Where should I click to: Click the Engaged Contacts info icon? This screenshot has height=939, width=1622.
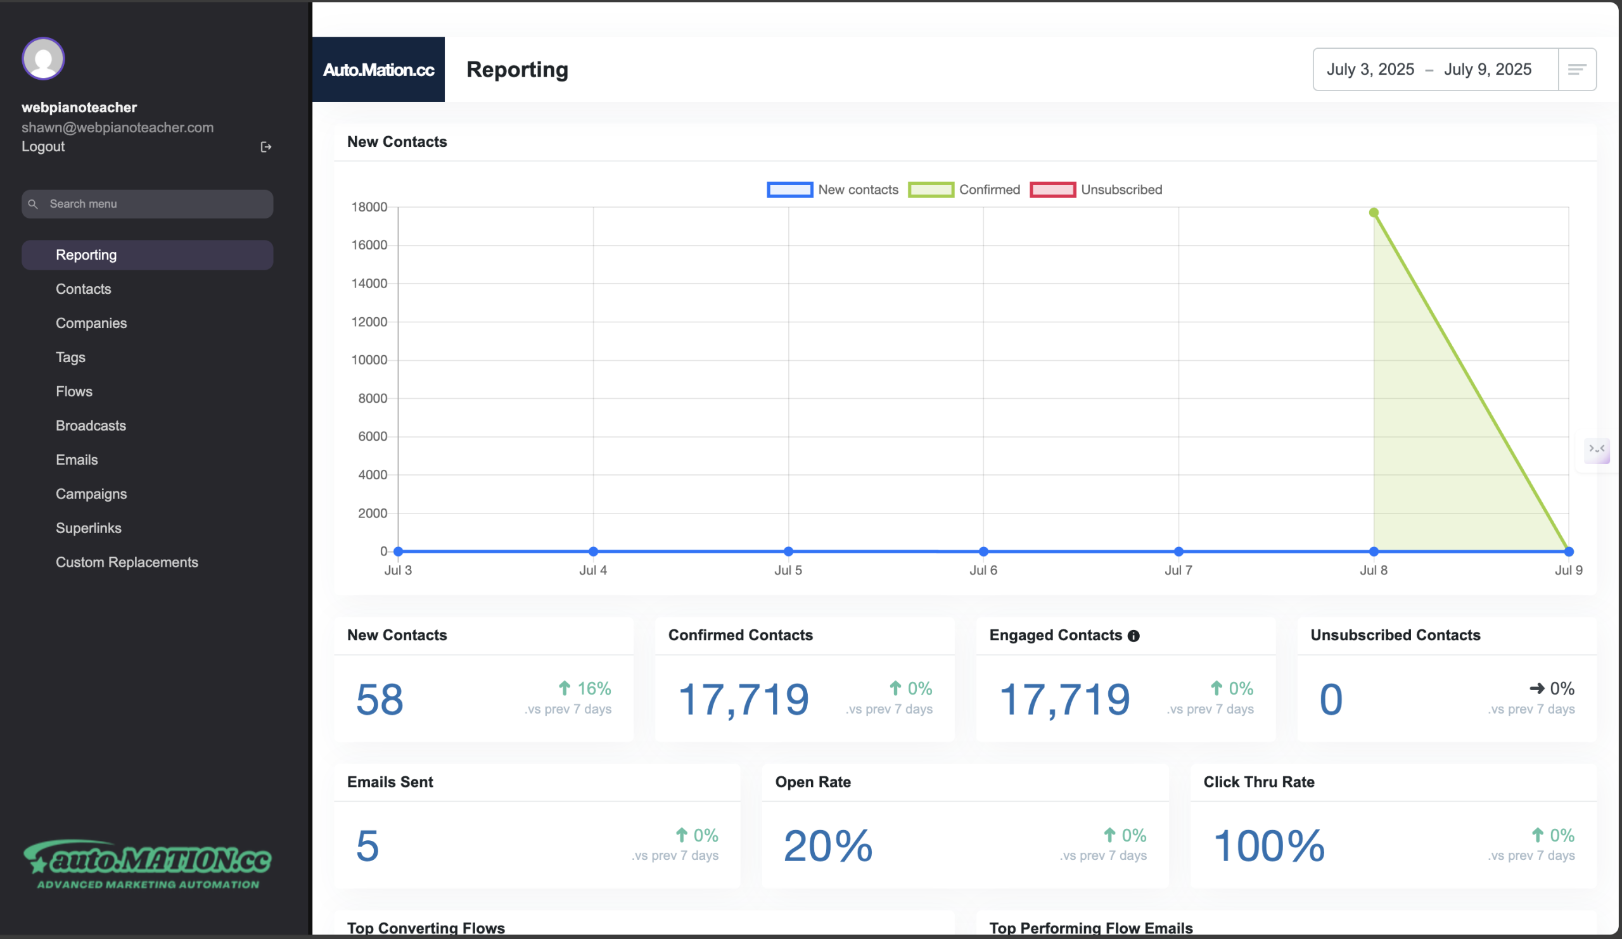point(1133,636)
